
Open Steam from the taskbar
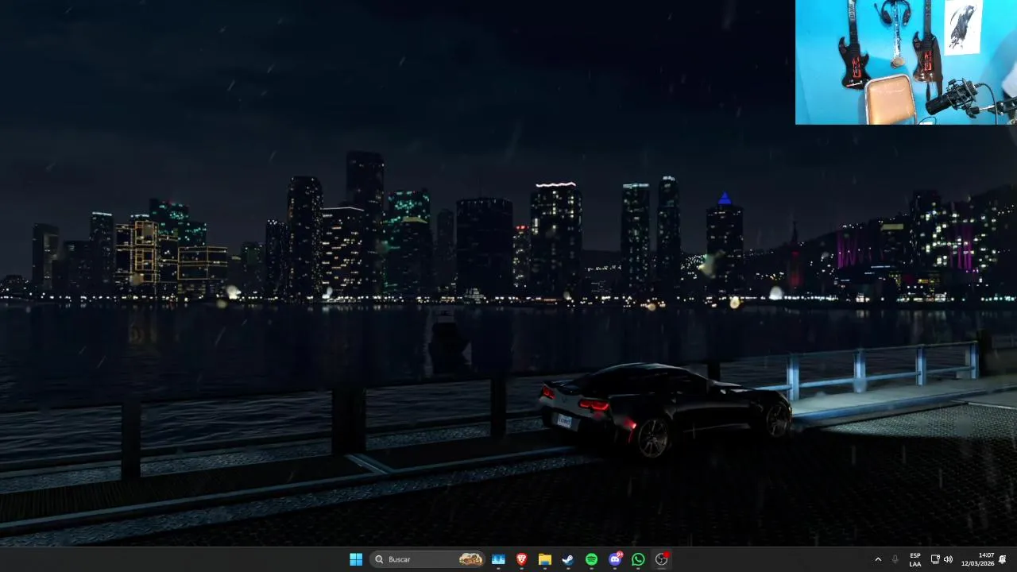(x=568, y=559)
